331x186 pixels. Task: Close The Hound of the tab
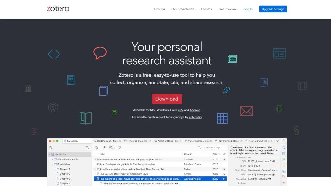pos(272,141)
